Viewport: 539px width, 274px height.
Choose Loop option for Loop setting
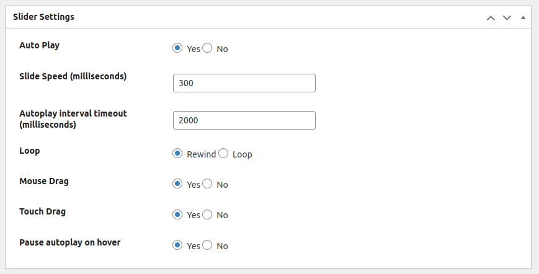pyautogui.click(x=224, y=153)
